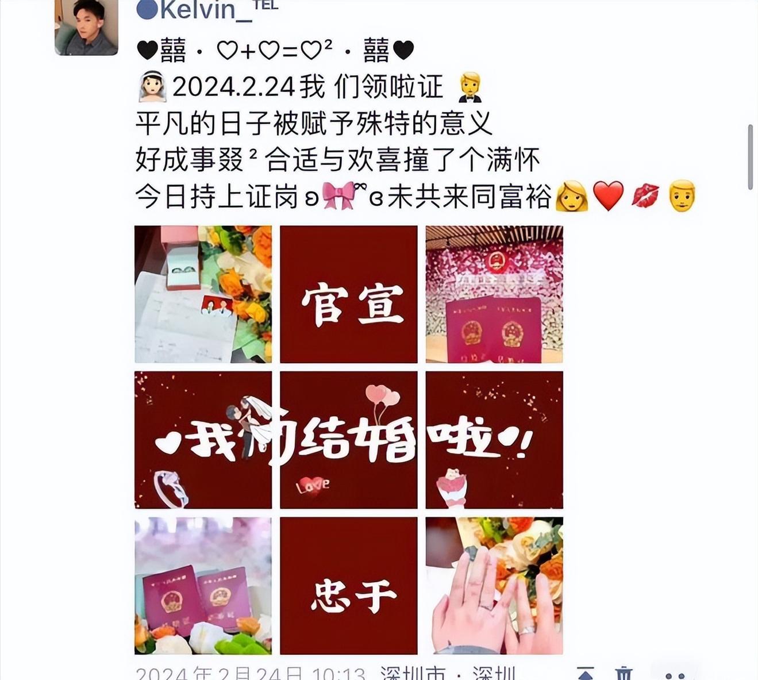The height and width of the screenshot is (680, 758).
Task: Delete the post with trash icon
Action: [x=624, y=674]
